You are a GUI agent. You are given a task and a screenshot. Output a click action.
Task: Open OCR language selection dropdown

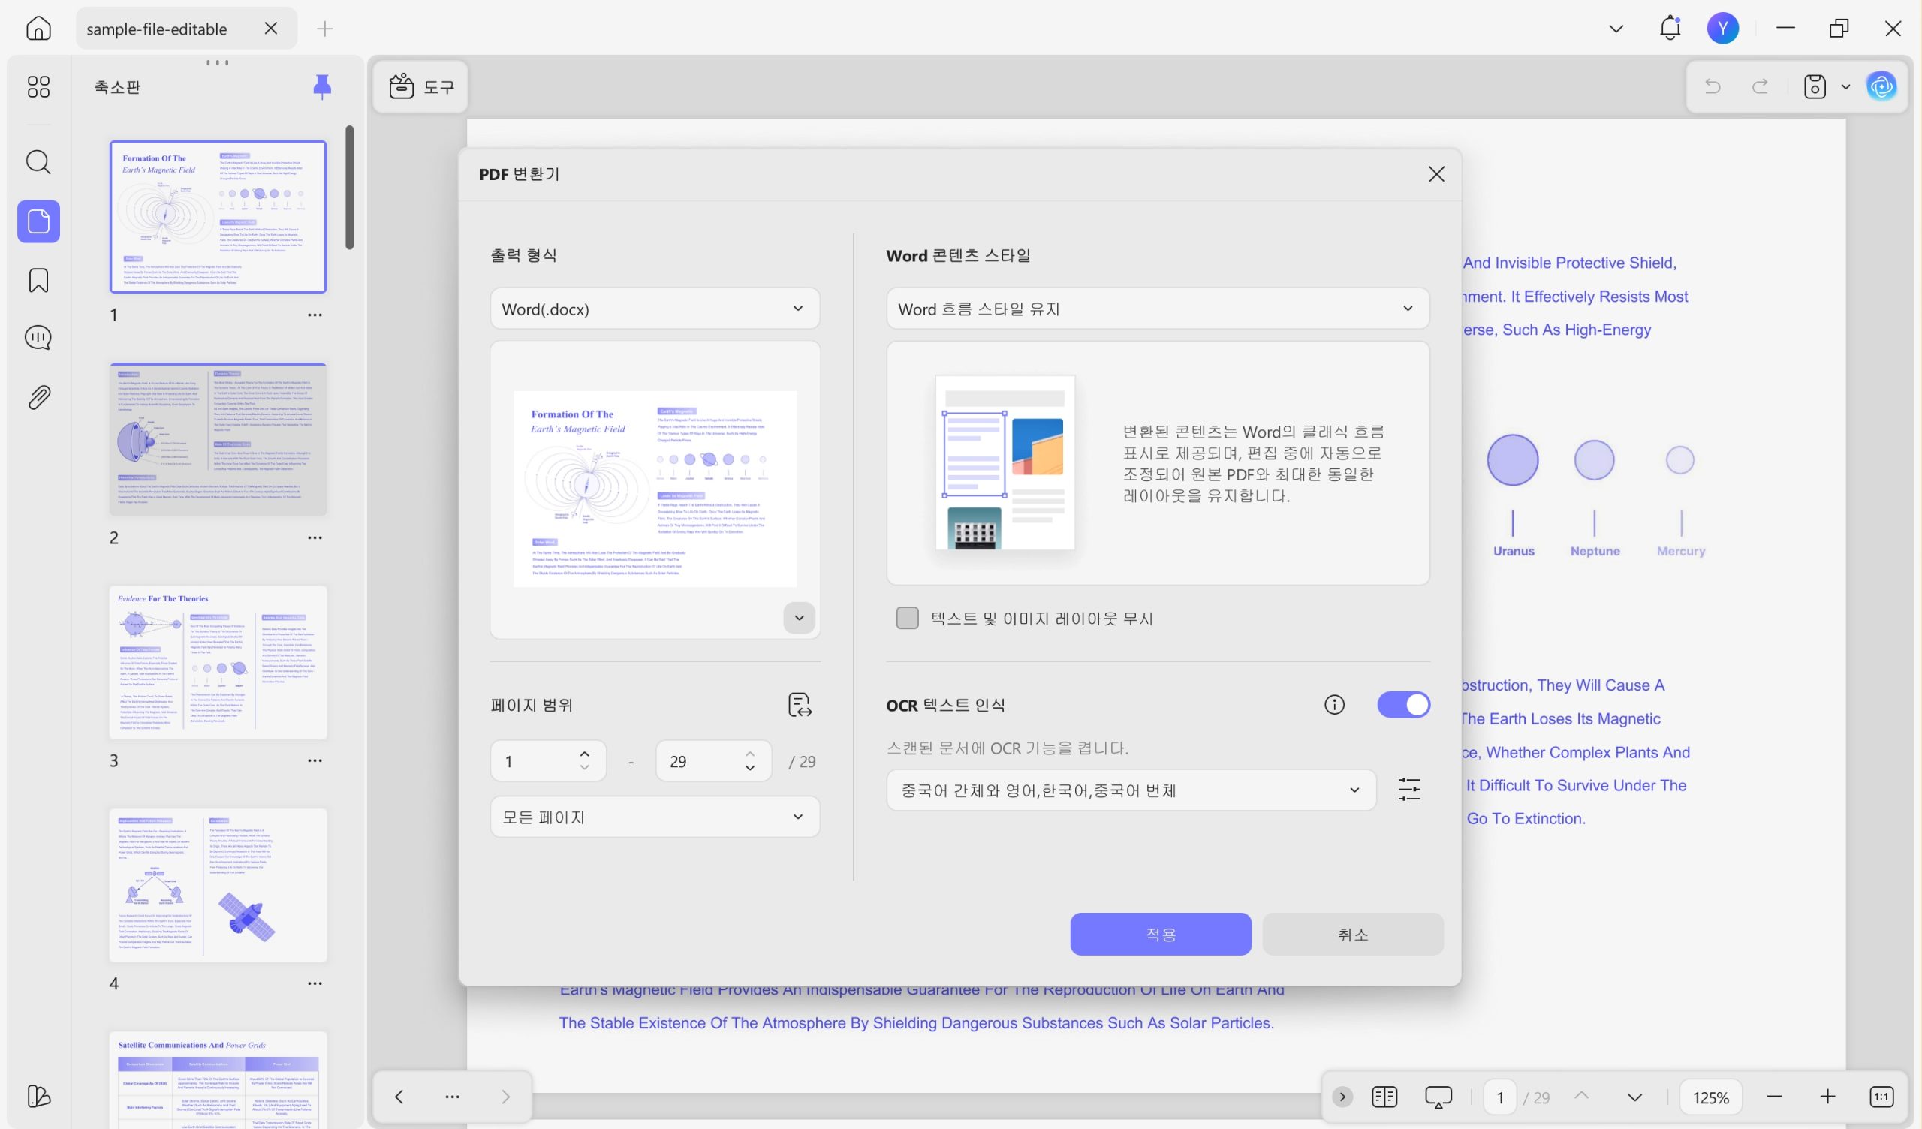(1131, 790)
